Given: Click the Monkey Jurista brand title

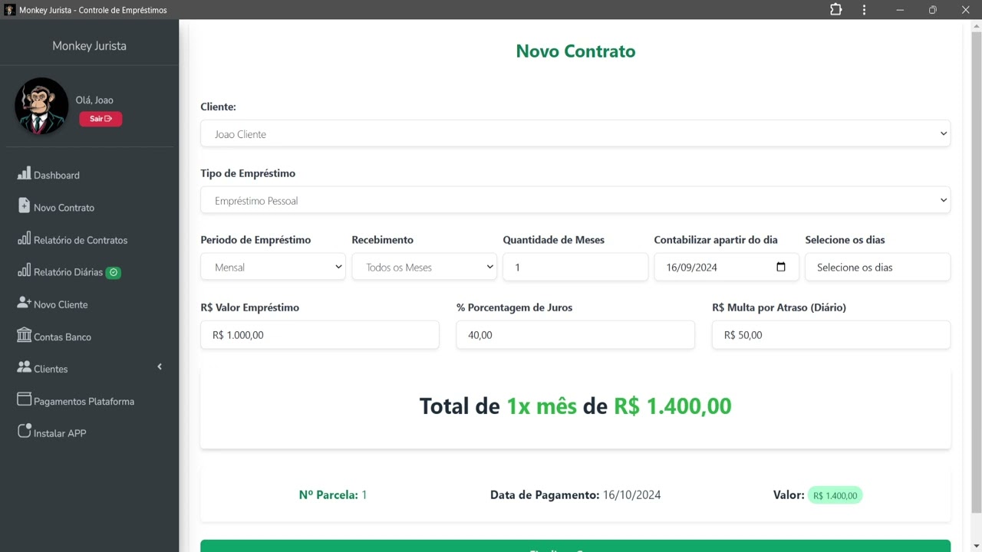Looking at the screenshot, I should pyautogui.click(x=89, y=45).
